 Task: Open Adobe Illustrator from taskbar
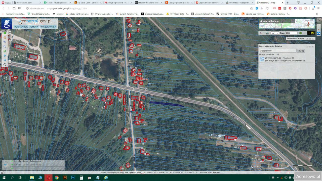point(65,177)
